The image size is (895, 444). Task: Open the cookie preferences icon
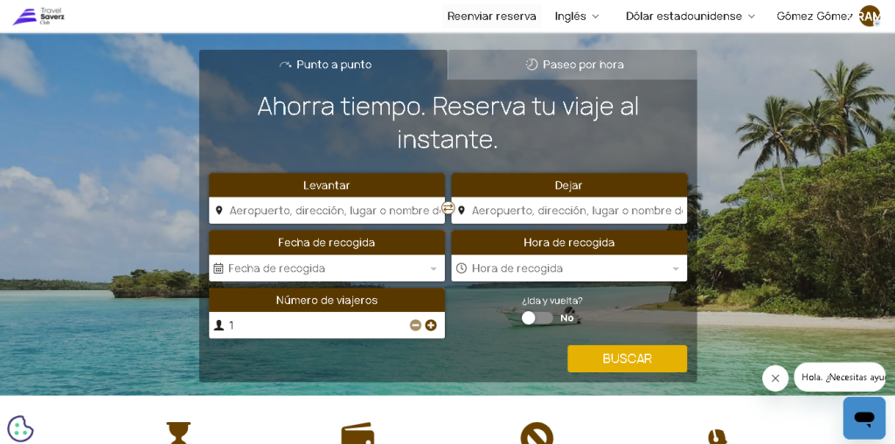click(x=21, y=428)
